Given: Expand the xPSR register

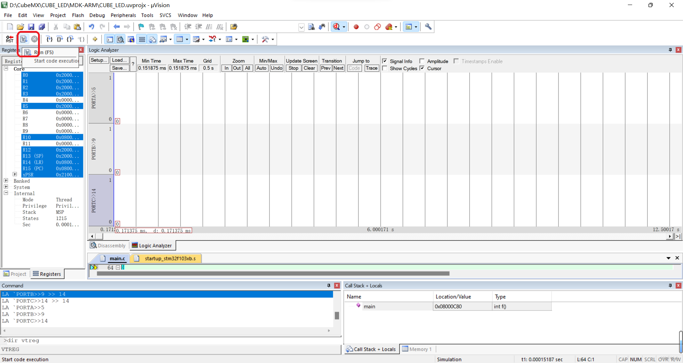Looking at the screenshot, I should 15,174.
